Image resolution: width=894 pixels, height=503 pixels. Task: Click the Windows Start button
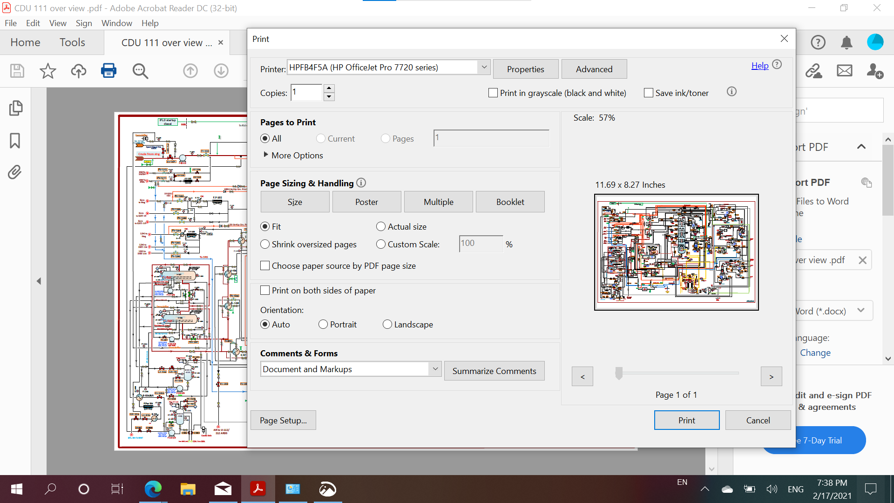tap(16, 489)
